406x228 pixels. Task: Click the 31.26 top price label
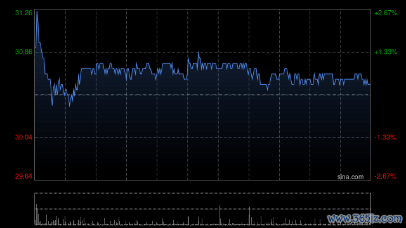tap(24, 13)
